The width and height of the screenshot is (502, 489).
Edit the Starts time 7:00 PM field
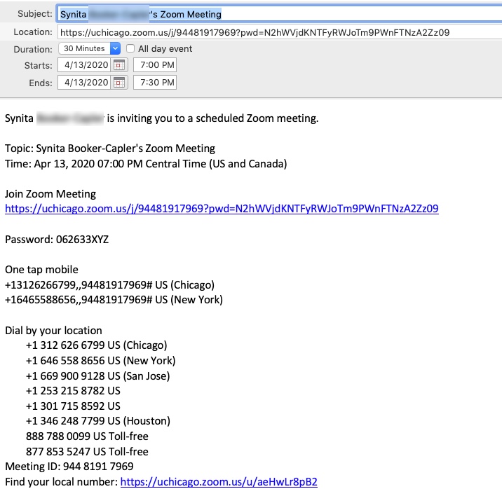pyautogui.click(x=155, y=65)
